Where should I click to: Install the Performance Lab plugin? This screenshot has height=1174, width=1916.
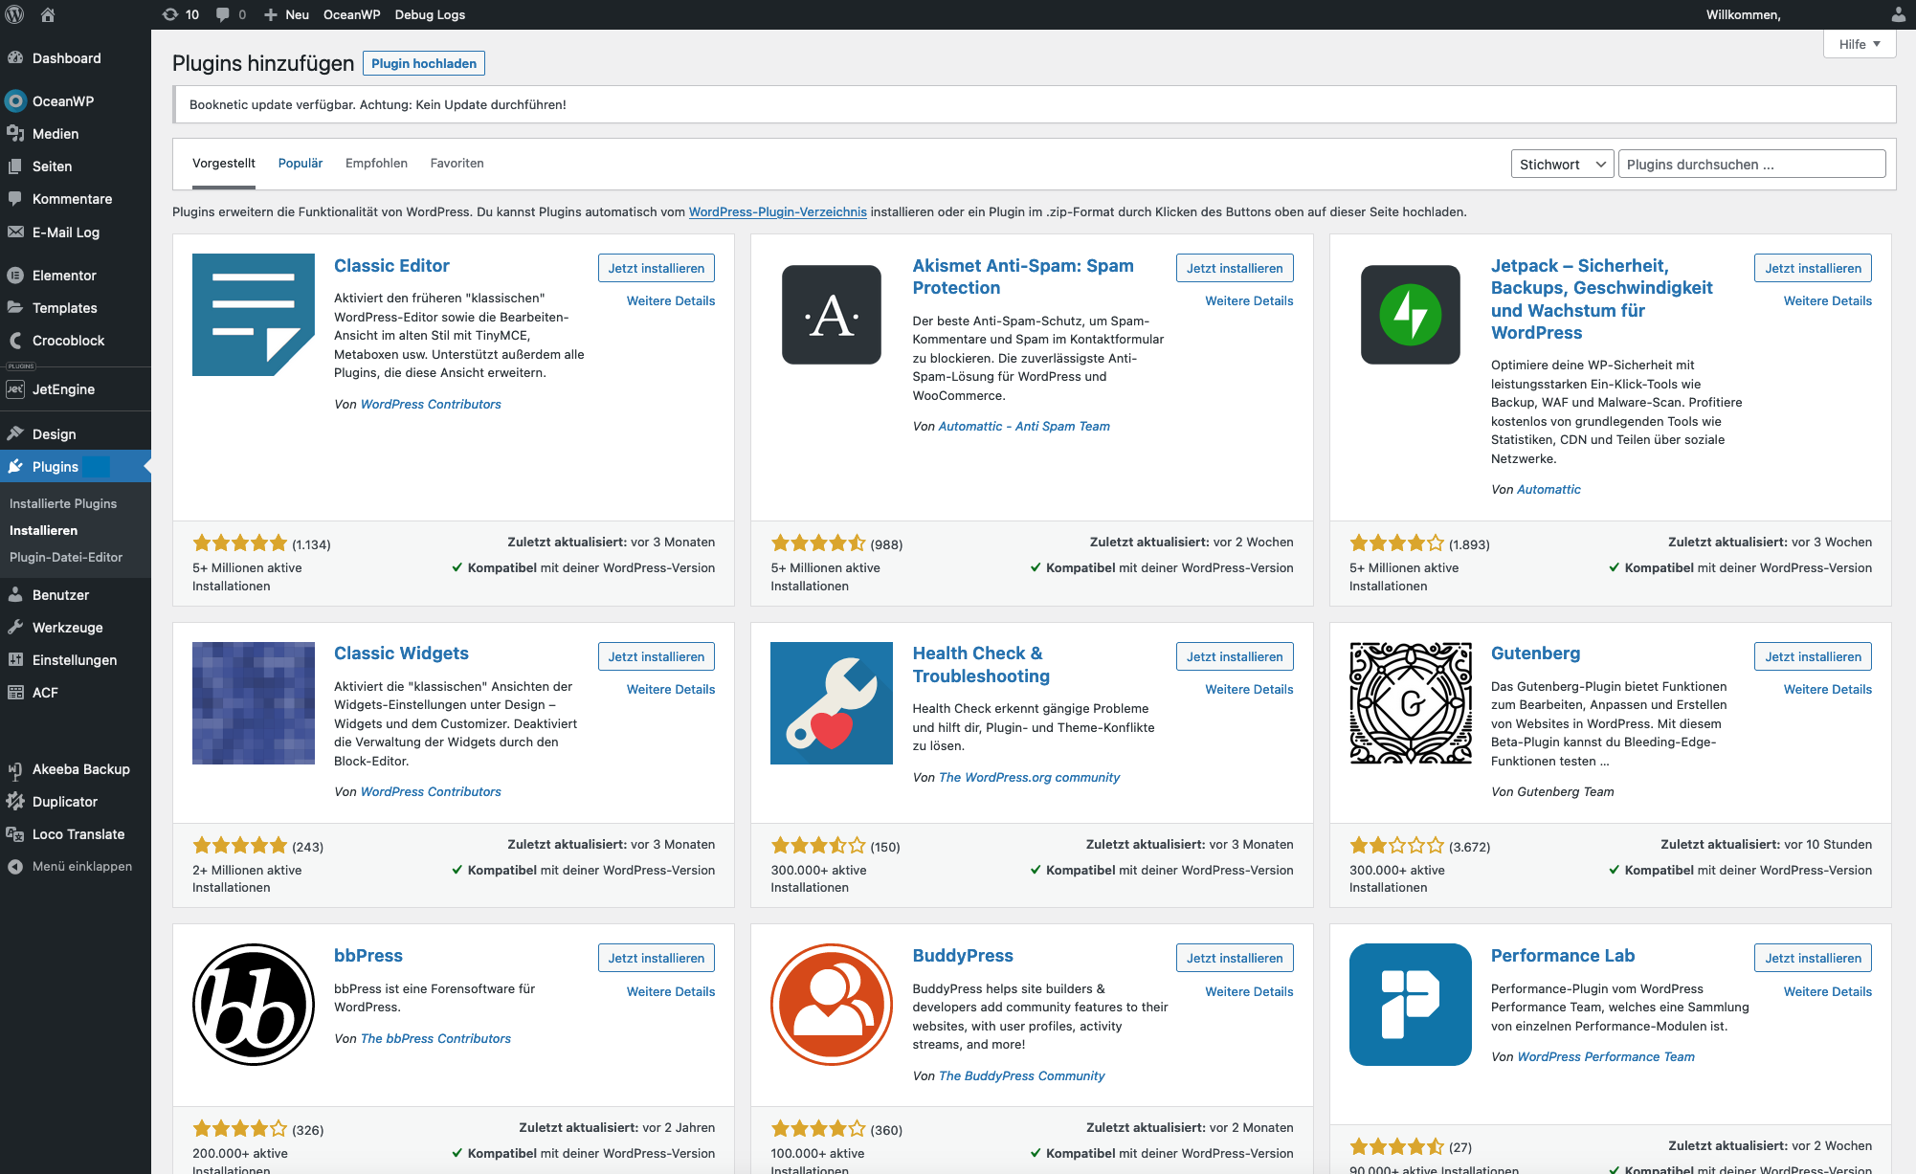coord(1813,958)
